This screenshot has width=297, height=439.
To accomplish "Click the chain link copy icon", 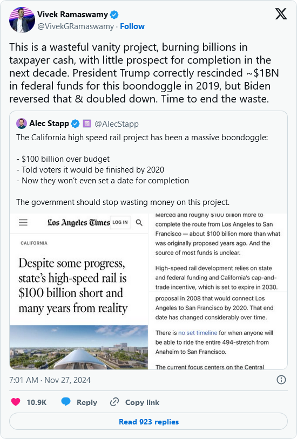I will [x=114, y=402].
